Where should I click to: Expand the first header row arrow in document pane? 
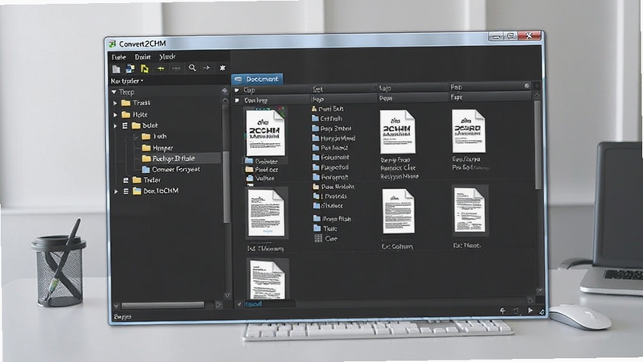(236, 90)
